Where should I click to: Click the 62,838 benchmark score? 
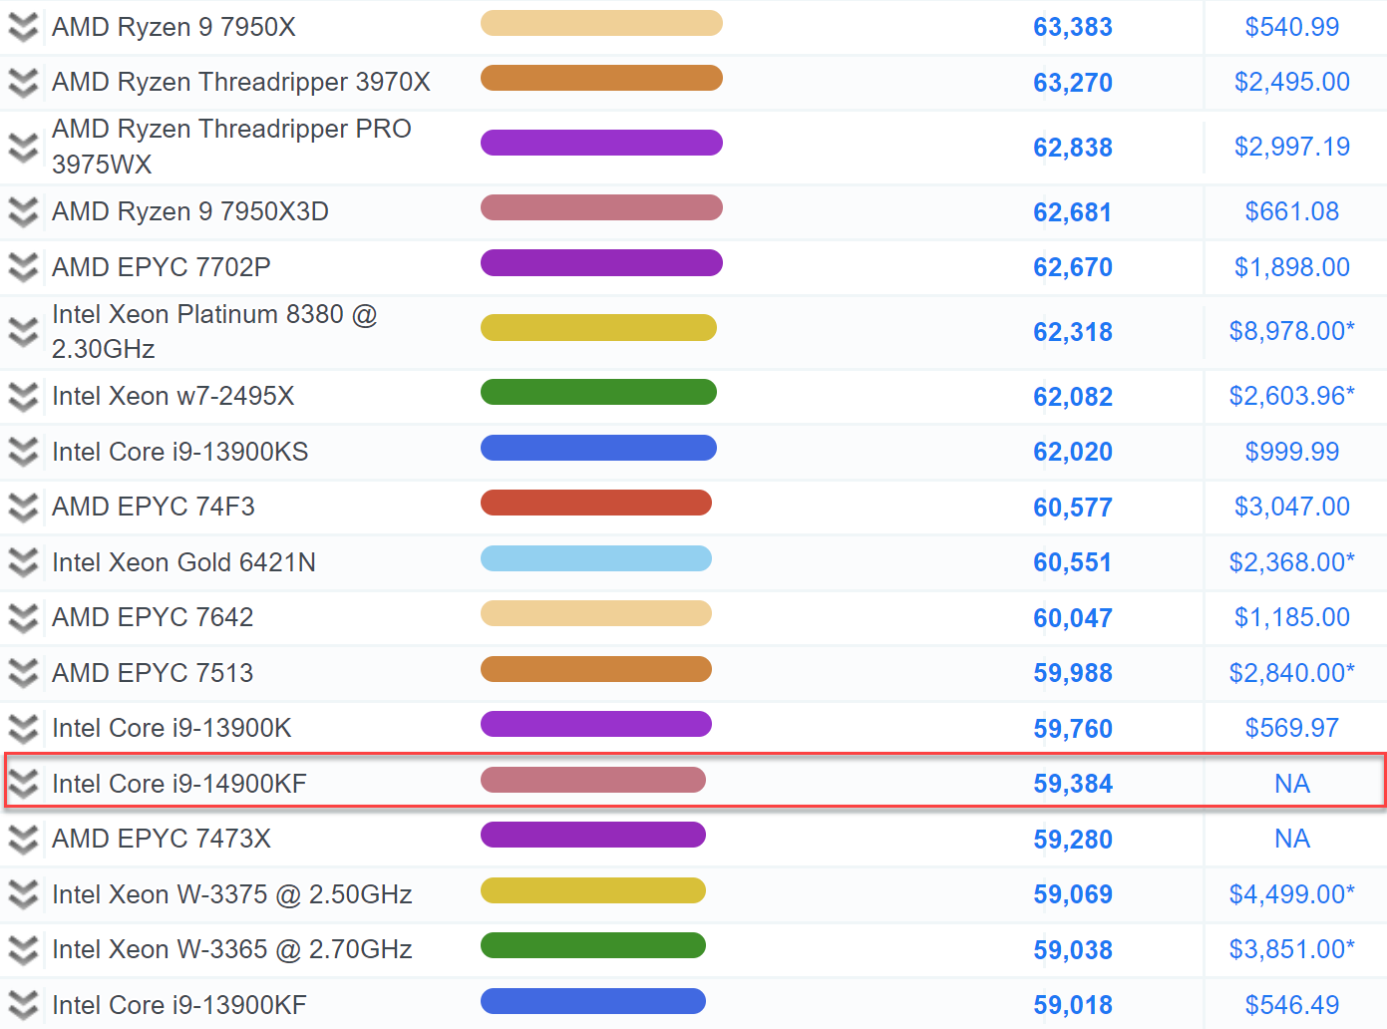click(x=1073, y=148)
